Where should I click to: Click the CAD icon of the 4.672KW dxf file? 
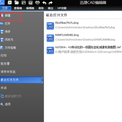[50, 50]
